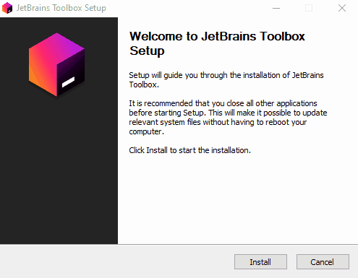Click the large Toolbox cube logo
Screen dimensions: 358x278
pos(56,64)
